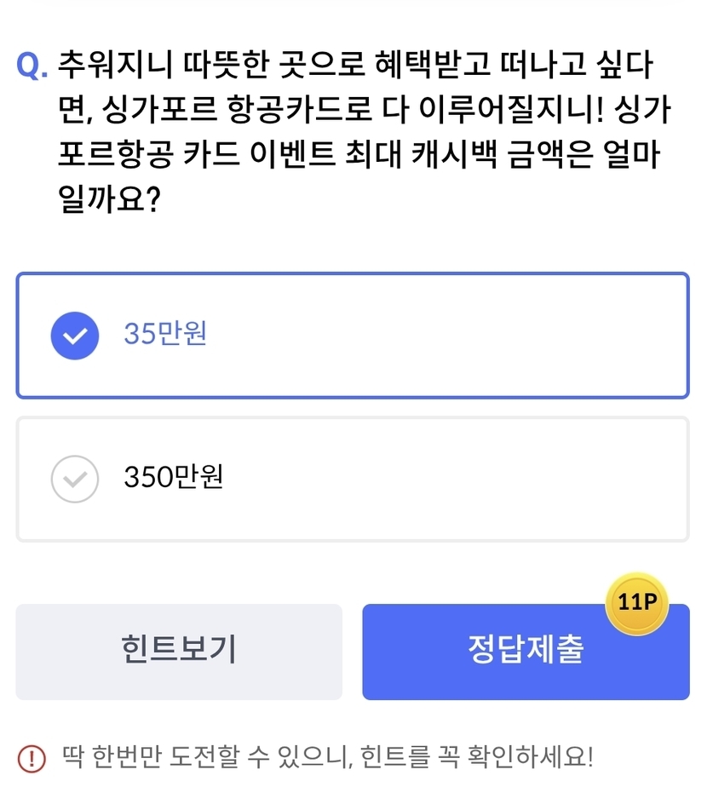The width and height of the screenshot is (707, 810).
Task: Select the blue checkmark for 35만원
Action: tap(75, 334)
